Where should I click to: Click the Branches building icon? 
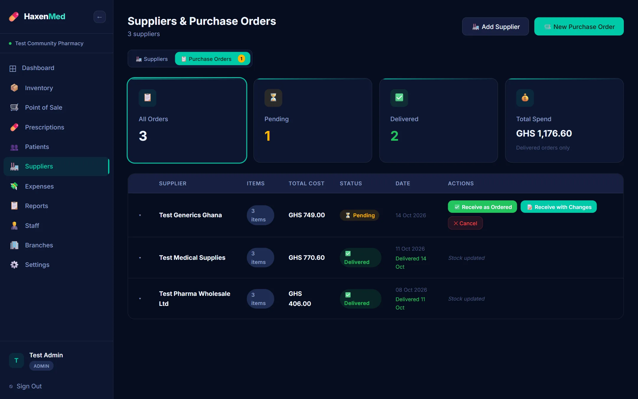[x=14, y=245]
